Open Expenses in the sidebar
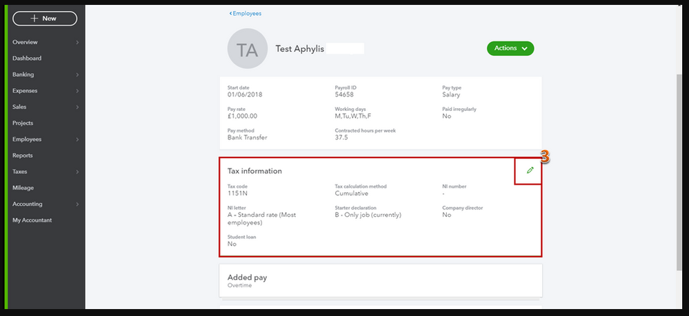Screen dimensions: 689x316 [25, 91]
